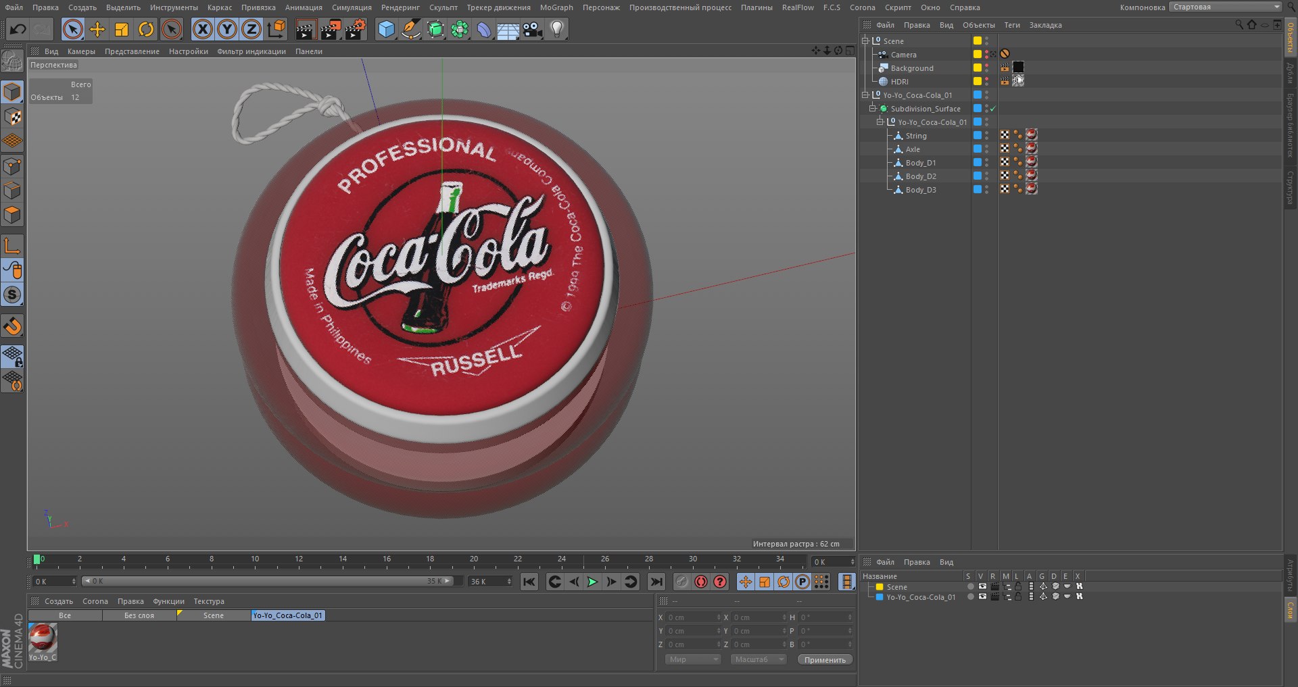Select the Все material filter tab

coord(65,615)
